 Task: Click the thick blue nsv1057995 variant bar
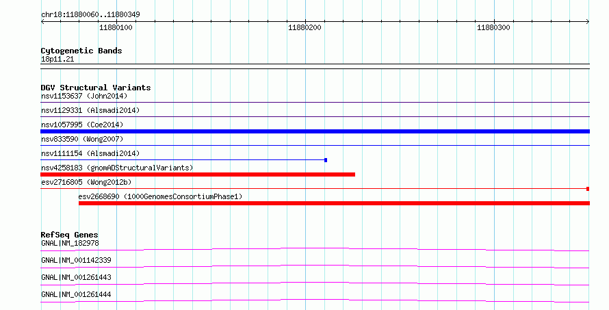coord(315,131)
